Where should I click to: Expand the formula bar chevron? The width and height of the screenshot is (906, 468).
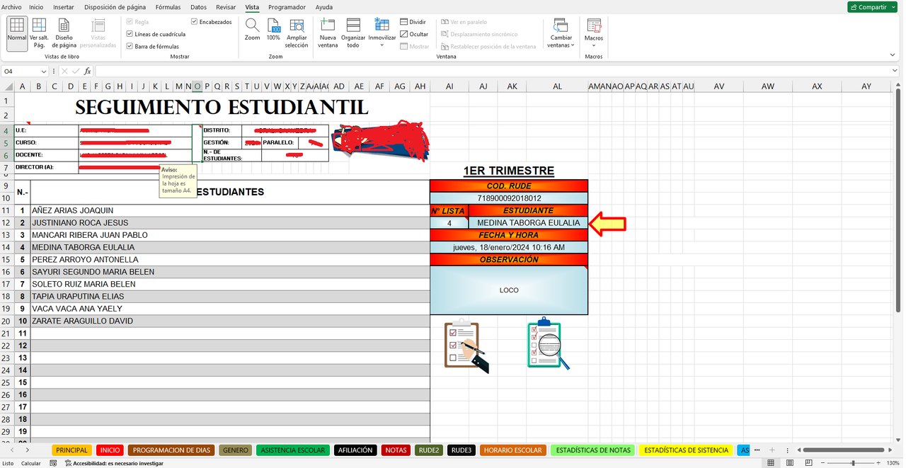pyautogui.click(x=895, y=71)
